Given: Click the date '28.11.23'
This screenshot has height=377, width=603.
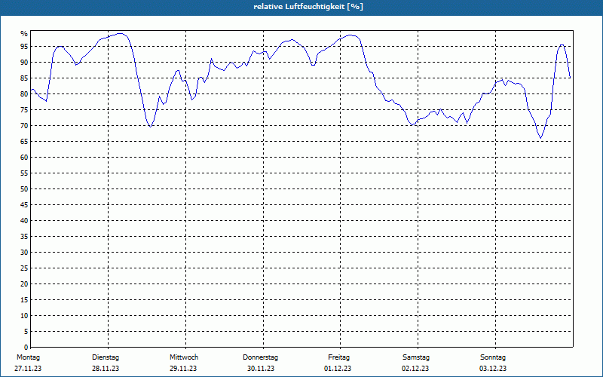Looking at the screenshot, I should pos(106,369).
